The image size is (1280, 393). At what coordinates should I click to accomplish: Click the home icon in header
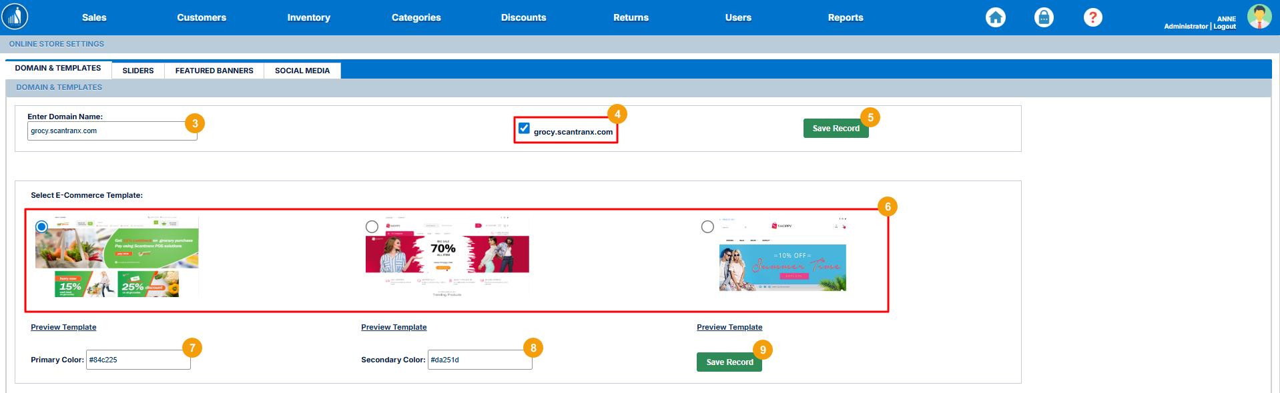(995, 17)
